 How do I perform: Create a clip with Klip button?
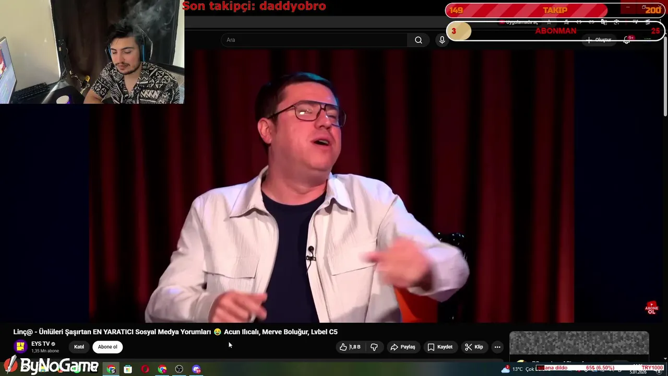pyautogui.click(x=474, y=347)
